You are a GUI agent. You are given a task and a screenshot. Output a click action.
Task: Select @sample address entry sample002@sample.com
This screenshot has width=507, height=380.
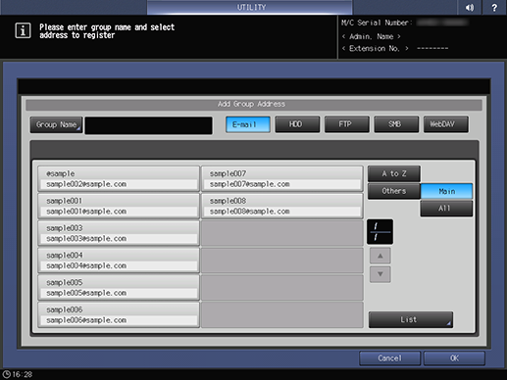tap(119, 178)
